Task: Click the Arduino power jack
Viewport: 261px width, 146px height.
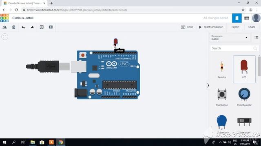Action: tap(81, 93)
